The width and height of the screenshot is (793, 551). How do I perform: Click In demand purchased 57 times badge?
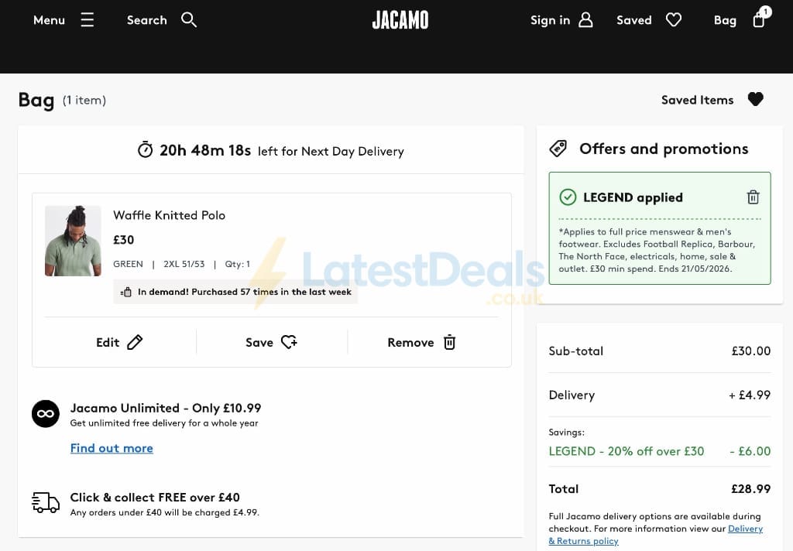235,292
